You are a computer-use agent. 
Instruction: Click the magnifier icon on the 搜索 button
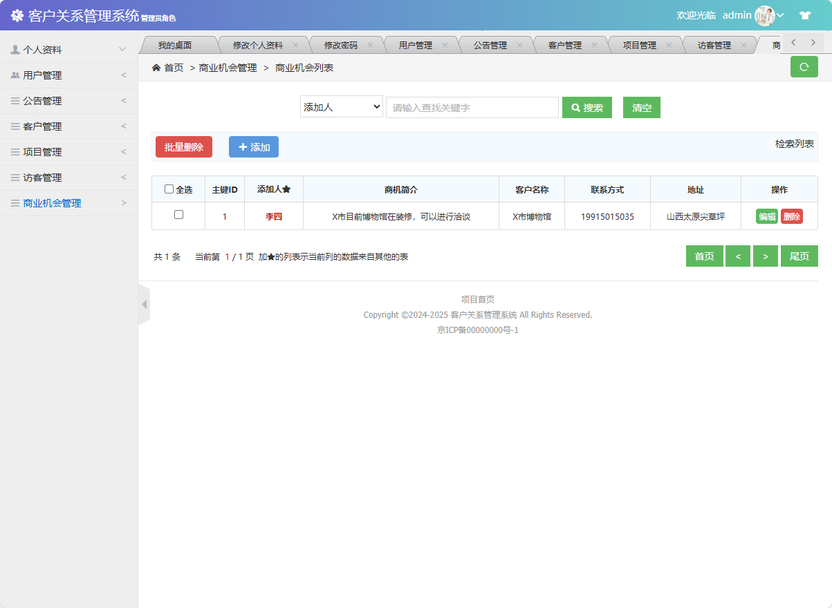tap(576, 107)
